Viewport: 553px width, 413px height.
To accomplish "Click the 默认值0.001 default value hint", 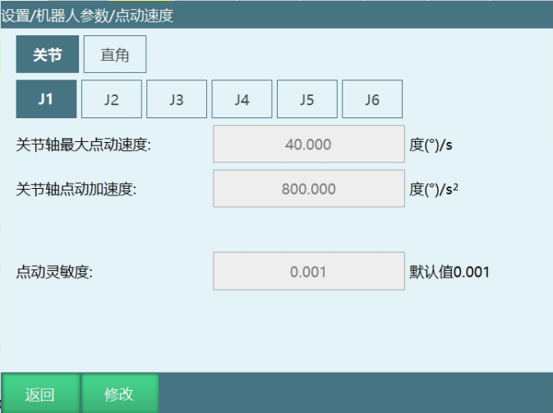I will (449, 272).
